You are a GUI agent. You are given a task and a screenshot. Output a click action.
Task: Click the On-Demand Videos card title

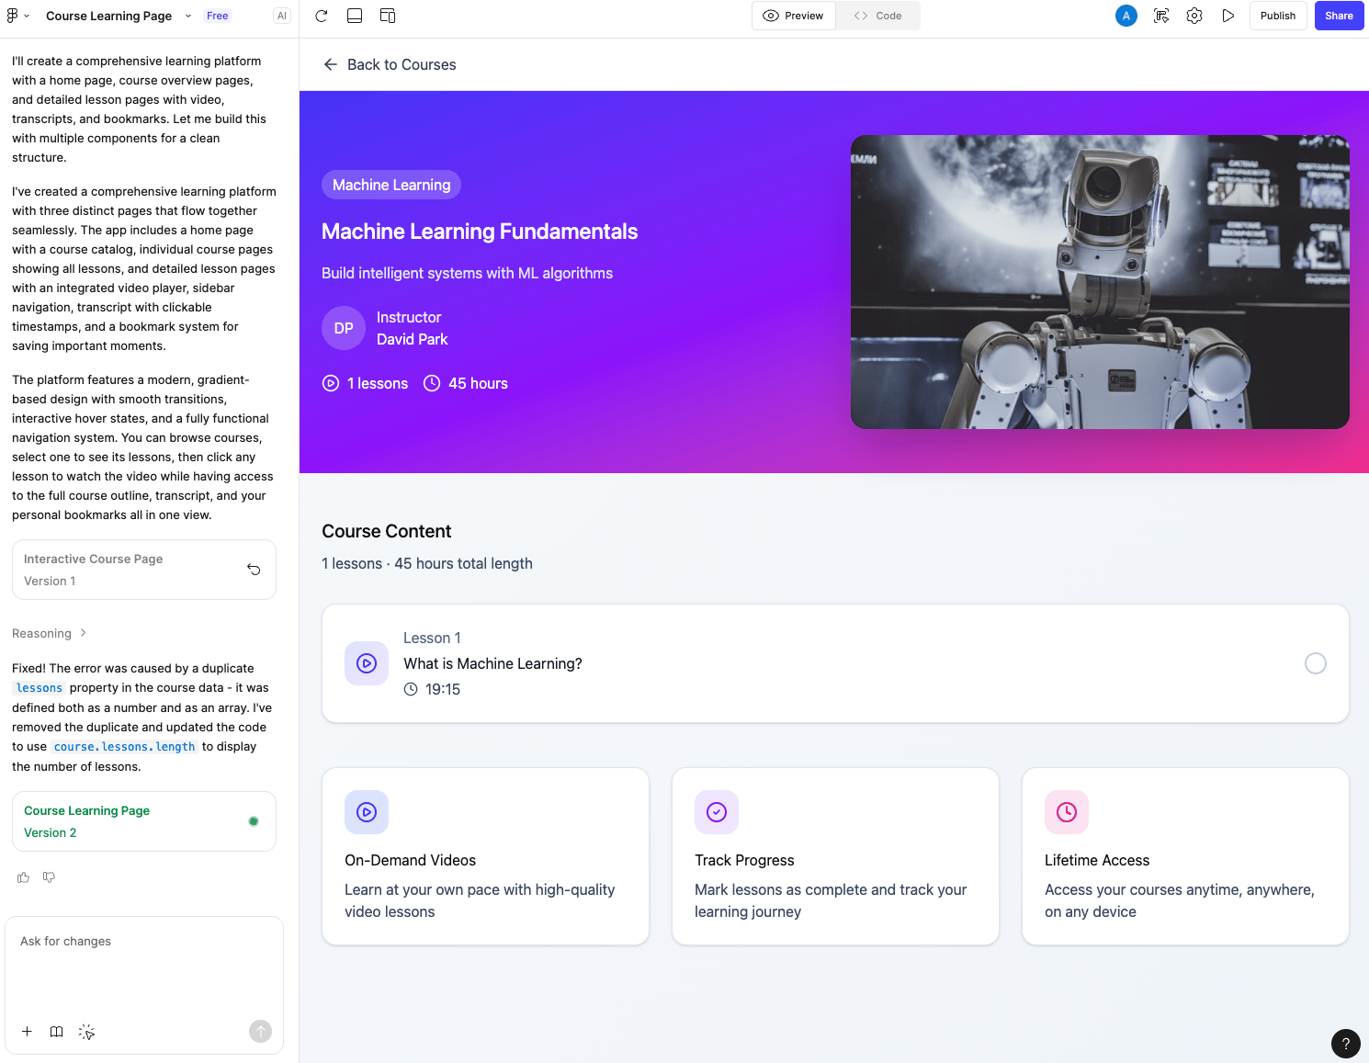410,860
